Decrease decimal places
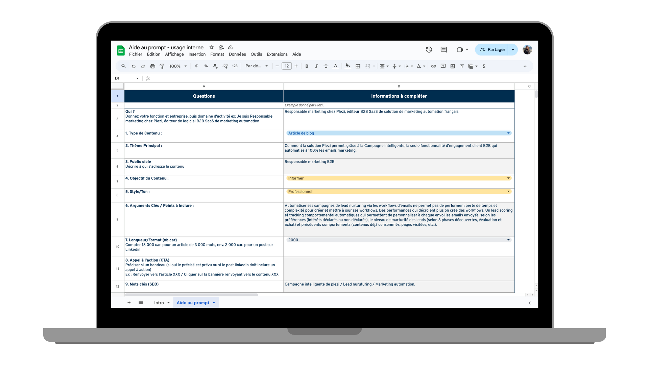 tap(215, 66)
